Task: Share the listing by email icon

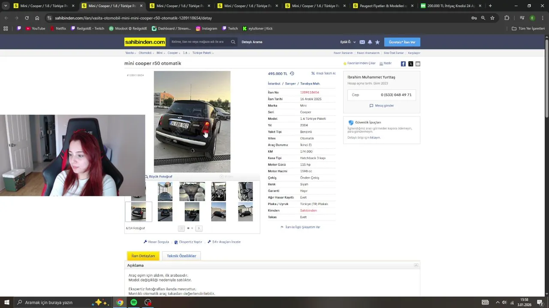Action: [x=418, y=64]
